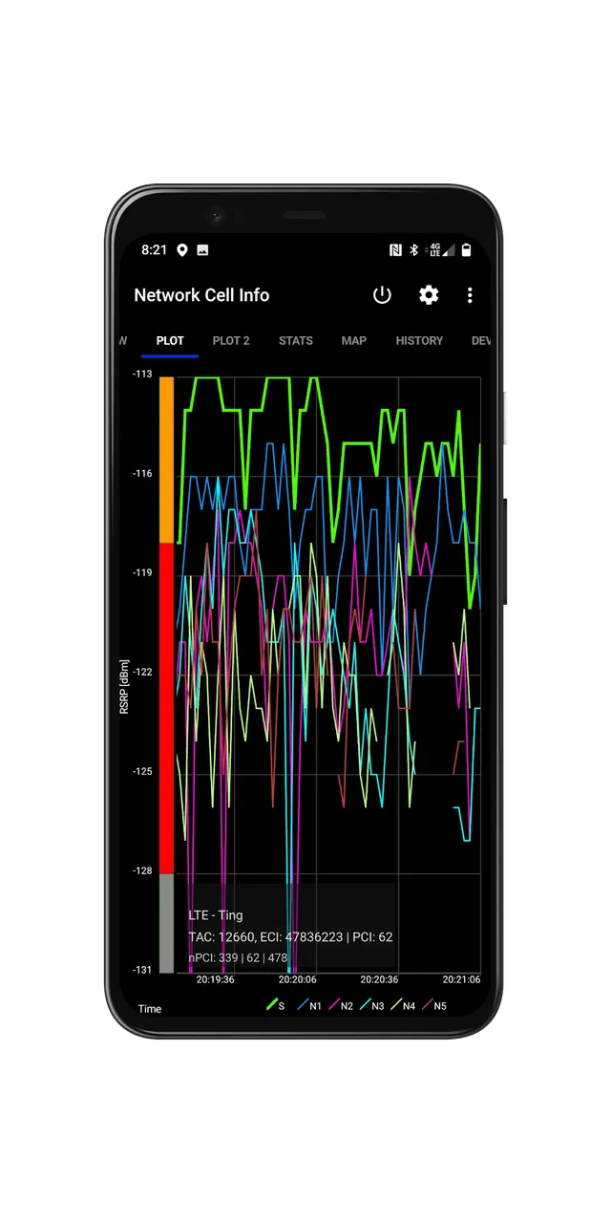
Task: Select the N5 legend entry
Action: tap(434, 1006)
